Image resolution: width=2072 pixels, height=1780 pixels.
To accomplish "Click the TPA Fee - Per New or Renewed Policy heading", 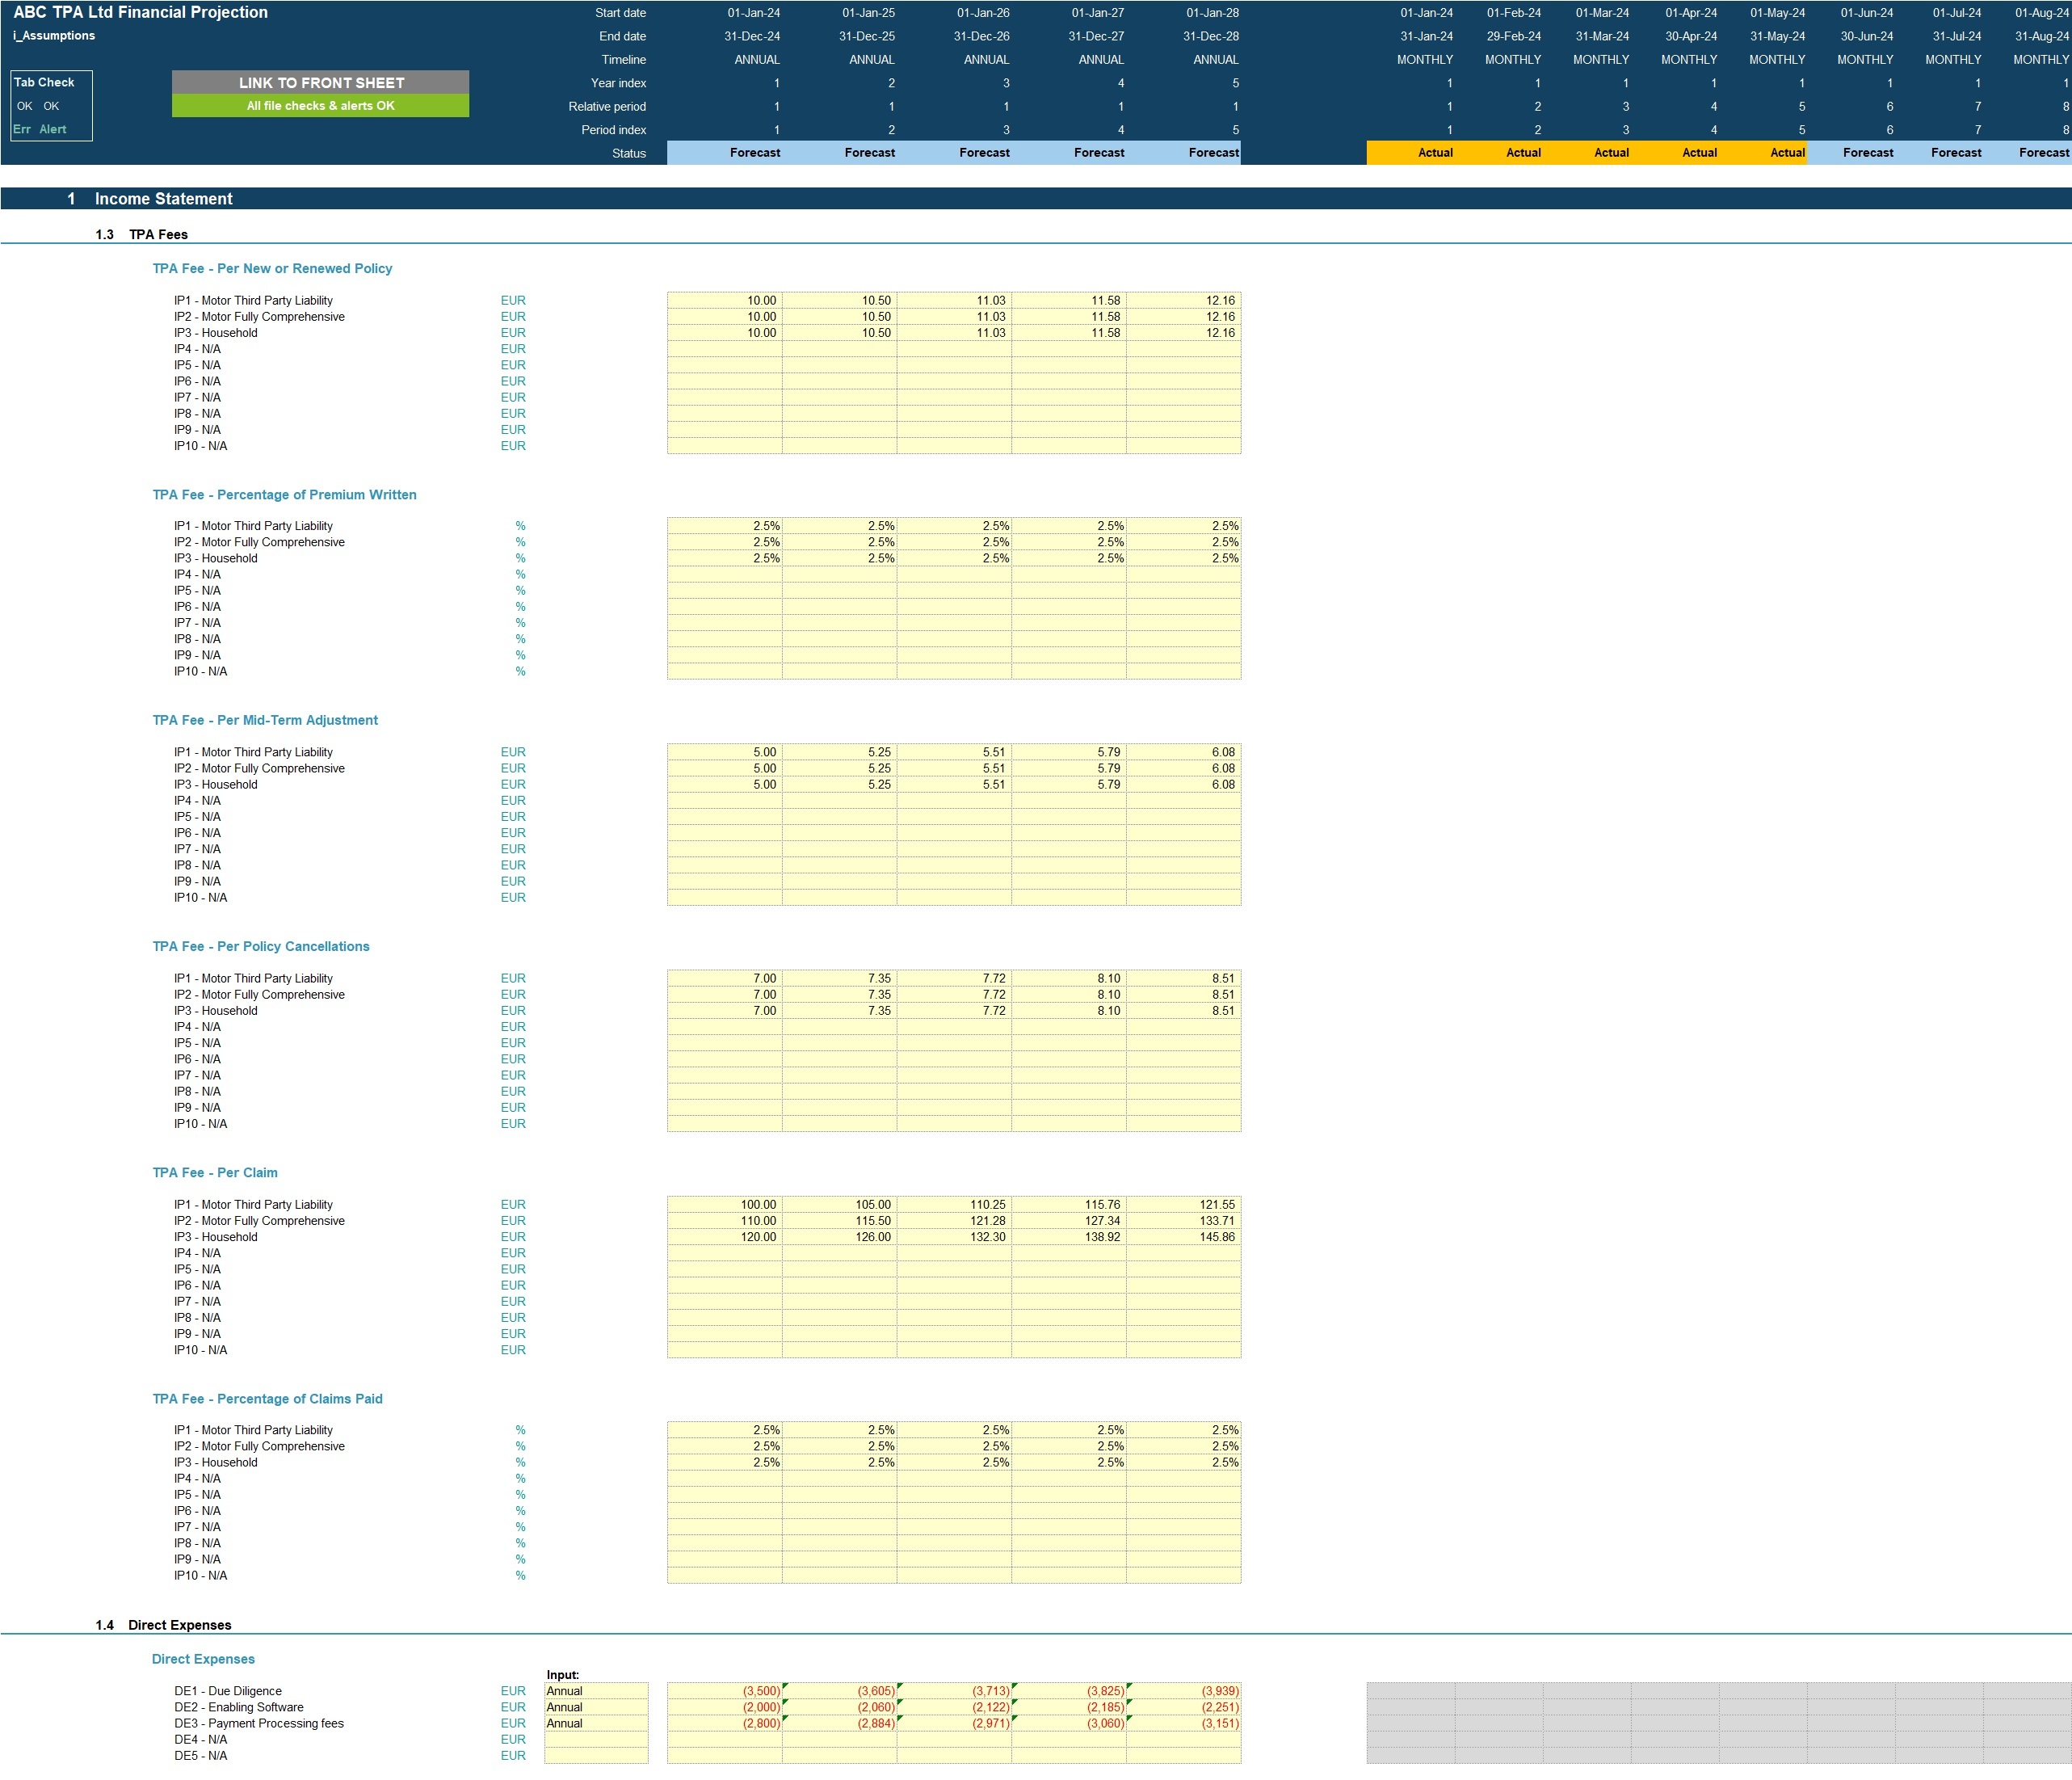I will pyautogui.click(x=272, y=268).
